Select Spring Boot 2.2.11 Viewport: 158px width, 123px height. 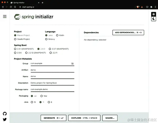53,53
